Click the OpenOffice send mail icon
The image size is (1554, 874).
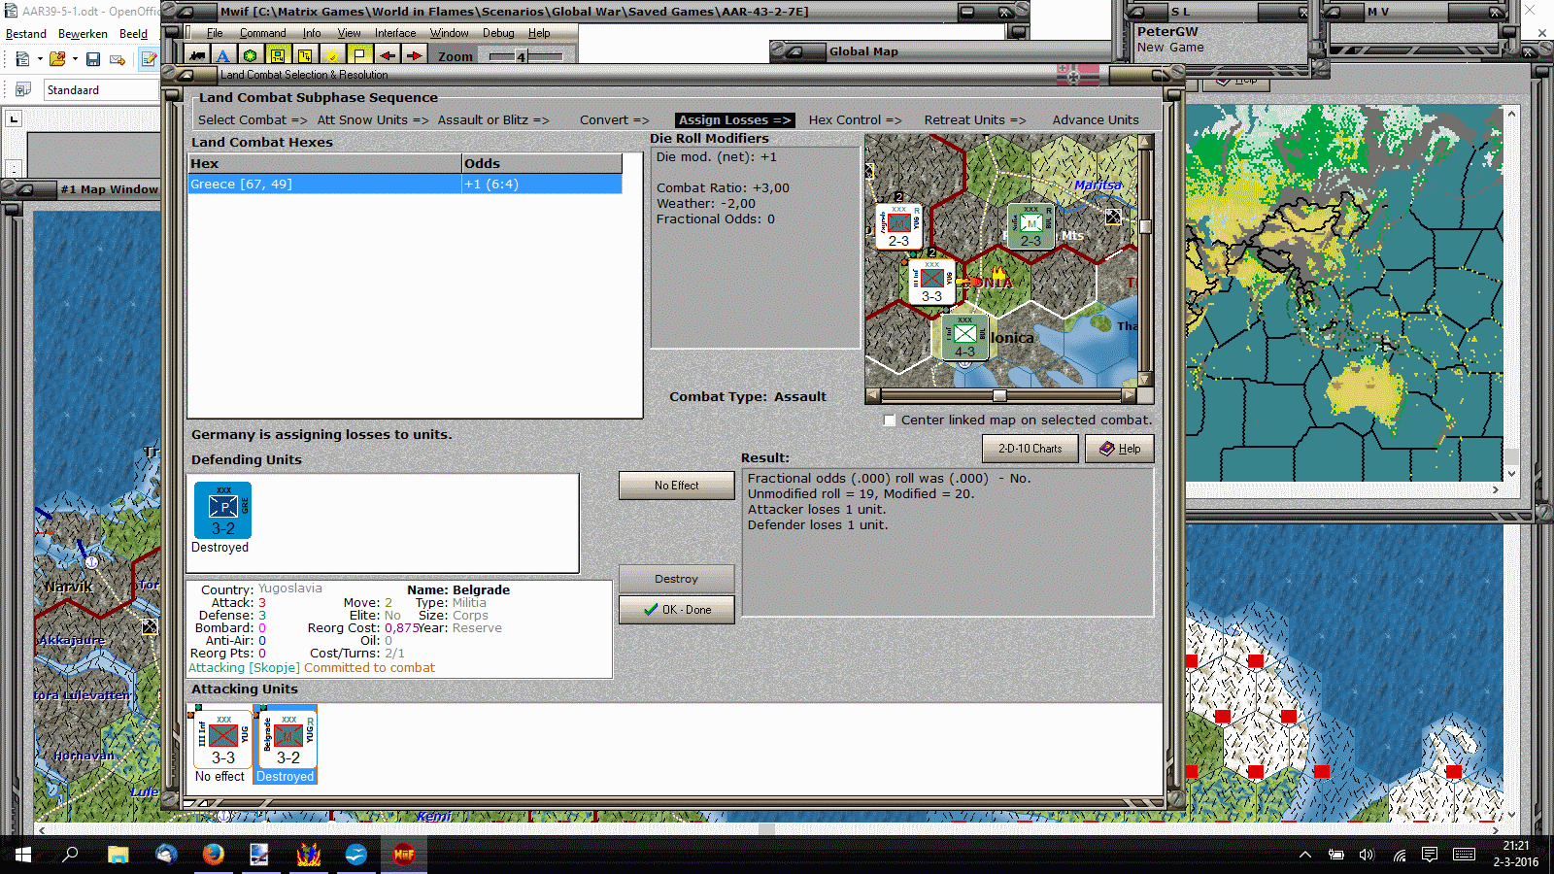(x=118, y=59)
